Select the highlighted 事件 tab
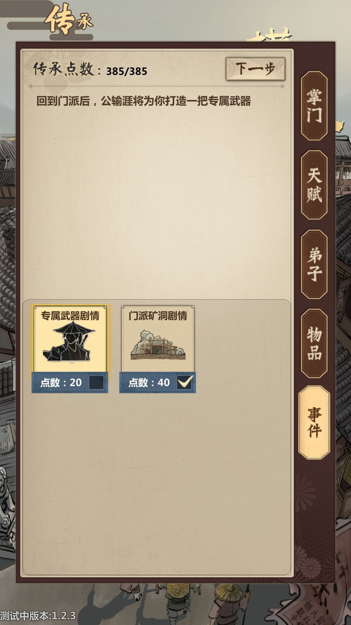This screenshot has height=625, width=351. click(314, 422)
